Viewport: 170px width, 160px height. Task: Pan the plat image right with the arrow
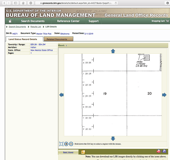[x=164, y=95]
